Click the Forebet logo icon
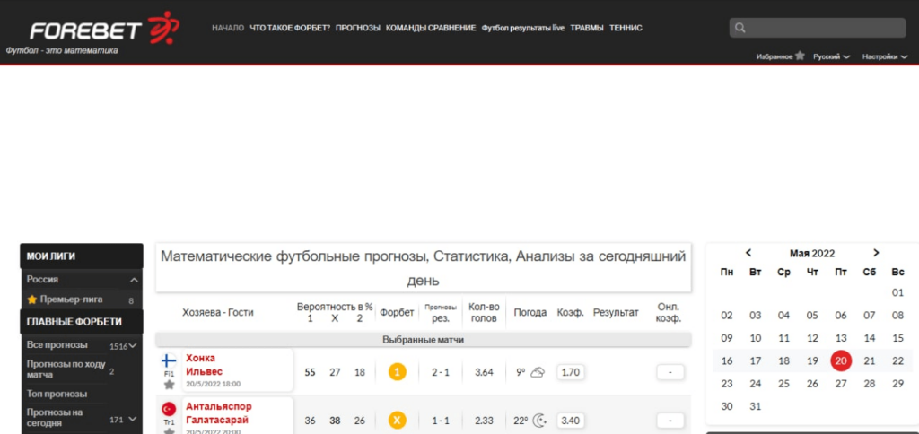Viewport: 919px width, 434px height. [163, 28]
